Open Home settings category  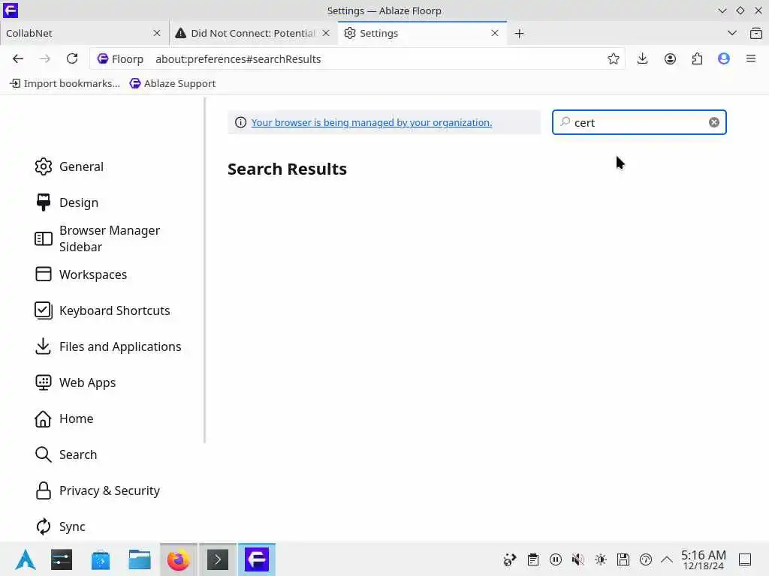(x=65, y=418)
